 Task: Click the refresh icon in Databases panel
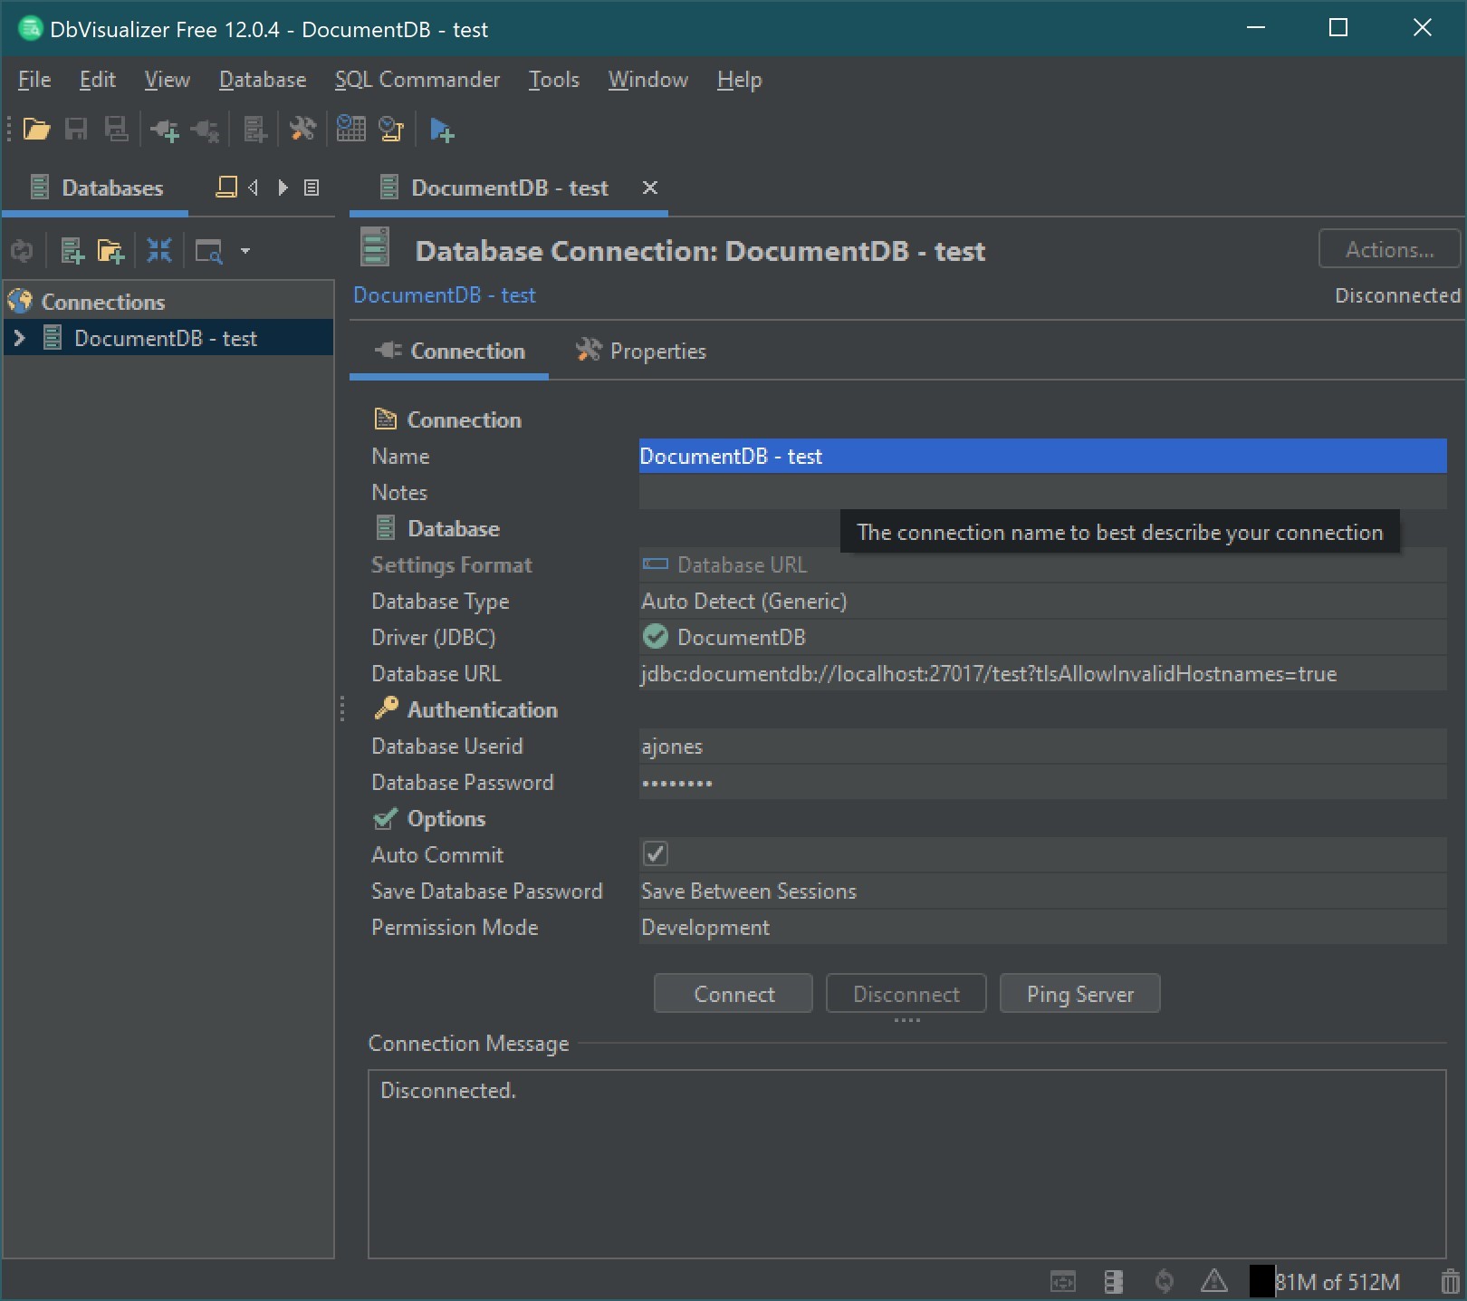[22, 251]
